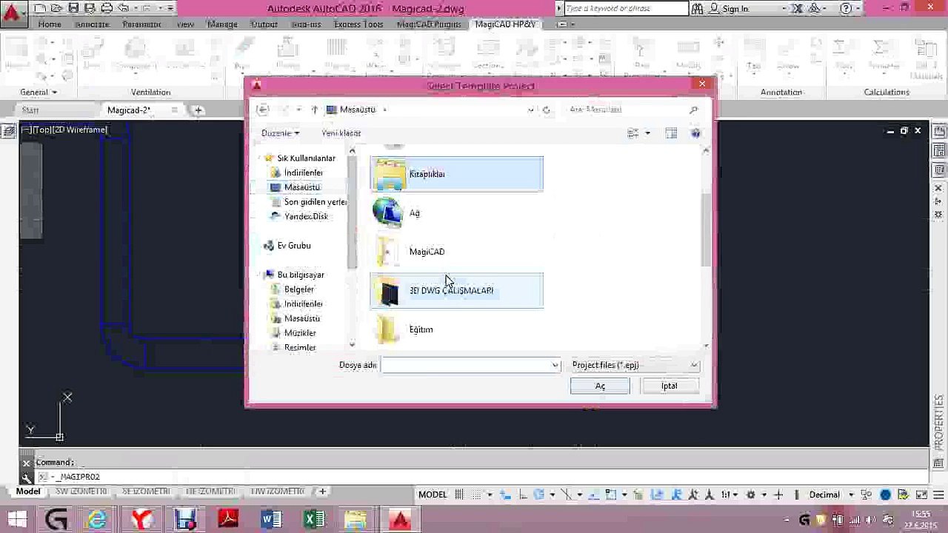This screenshot has width=948, height=533.
Task: Toggle 2D object snap in status bar
Action: tap(612, 495)
